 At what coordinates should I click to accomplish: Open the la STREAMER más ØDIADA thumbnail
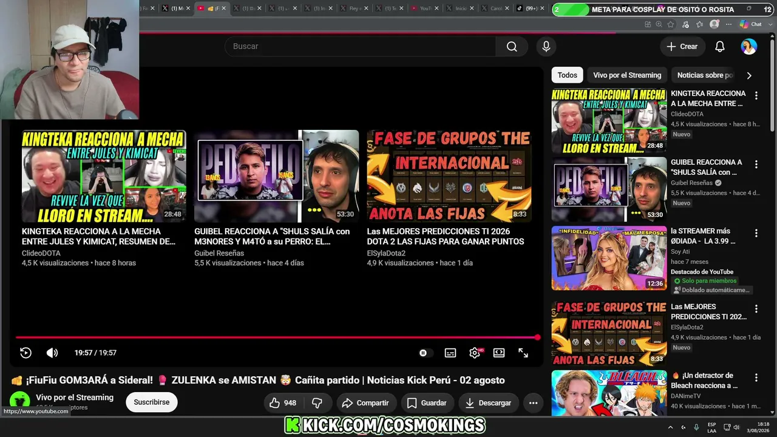tap(609, 258)
